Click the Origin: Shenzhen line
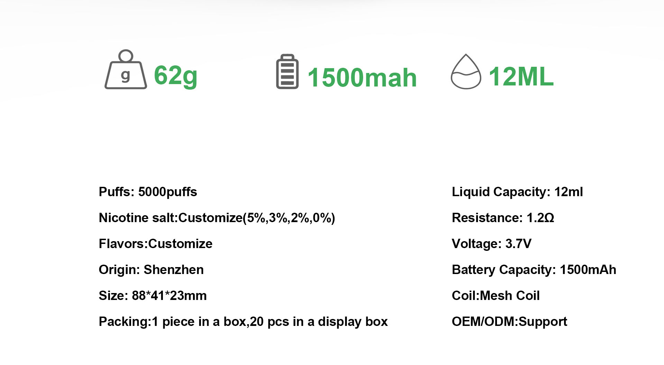 point(151,270)
